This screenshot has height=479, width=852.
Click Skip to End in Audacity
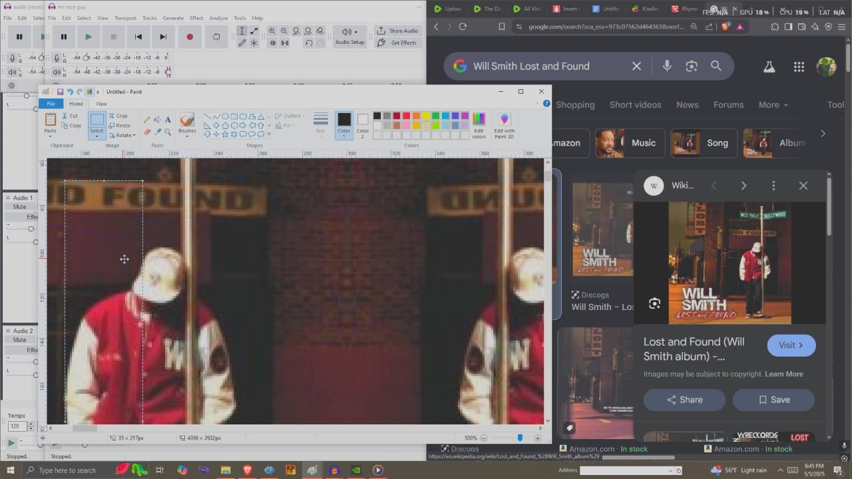pos(163,37)
